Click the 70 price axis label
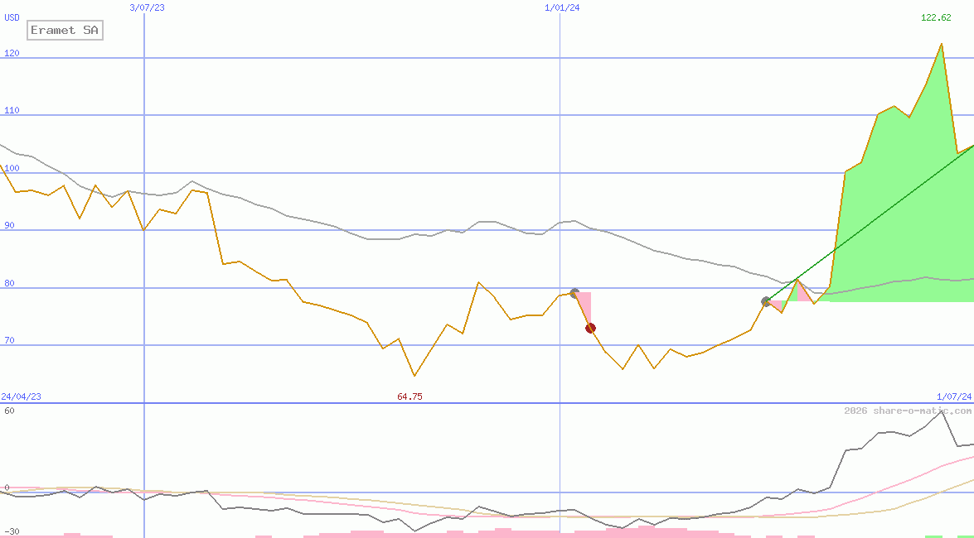 click(x=9, y=340)
